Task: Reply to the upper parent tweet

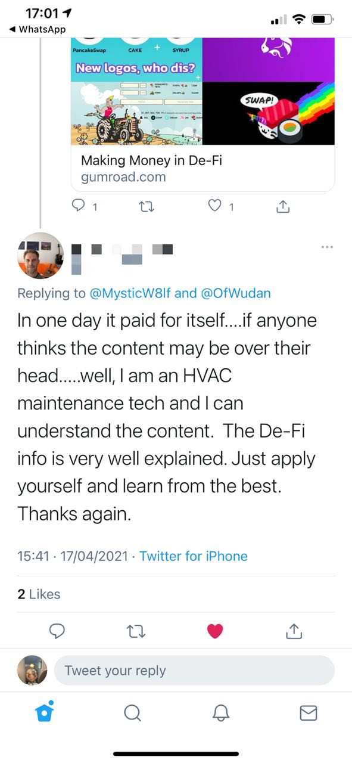Action: point(79,206)
